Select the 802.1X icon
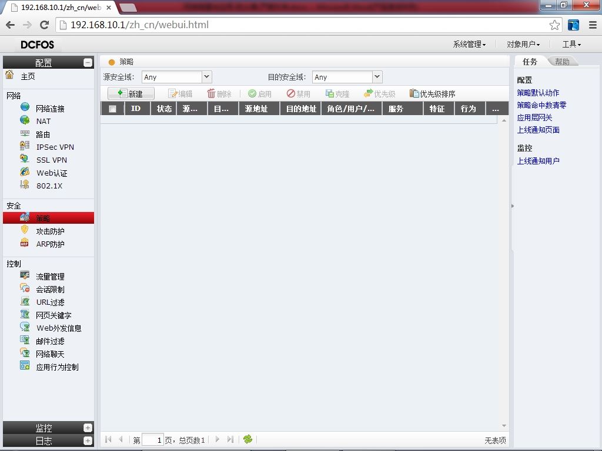Viewport: 602px width, 451px height. click(x=25, y=184)
